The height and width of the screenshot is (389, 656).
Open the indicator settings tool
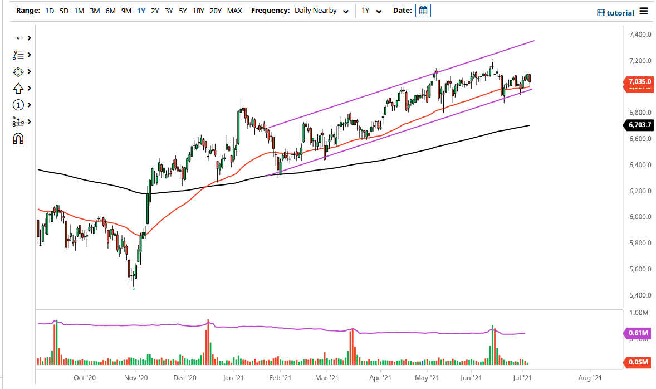click(18, 121)
